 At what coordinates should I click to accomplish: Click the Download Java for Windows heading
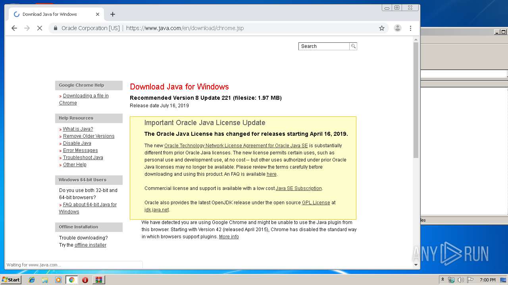coord(179,87)
